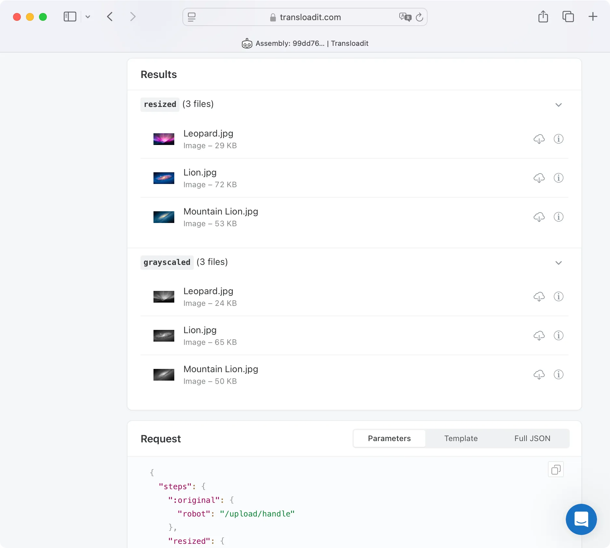This screenshot has height=548, width=610.
Task: Open Reader view for the page
Action: (x=192, y=17)
